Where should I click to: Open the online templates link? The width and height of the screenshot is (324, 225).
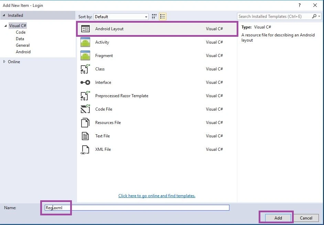pyautogui.click(x=157, y=196)
